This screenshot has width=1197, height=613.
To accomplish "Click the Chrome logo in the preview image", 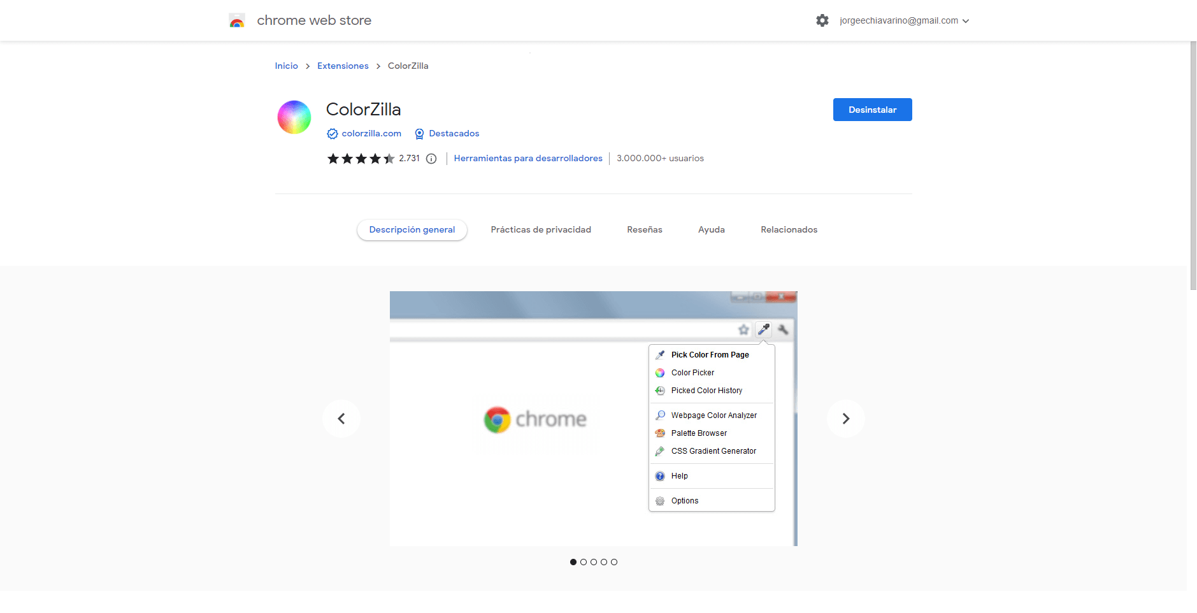I will [x=497, y=419].
